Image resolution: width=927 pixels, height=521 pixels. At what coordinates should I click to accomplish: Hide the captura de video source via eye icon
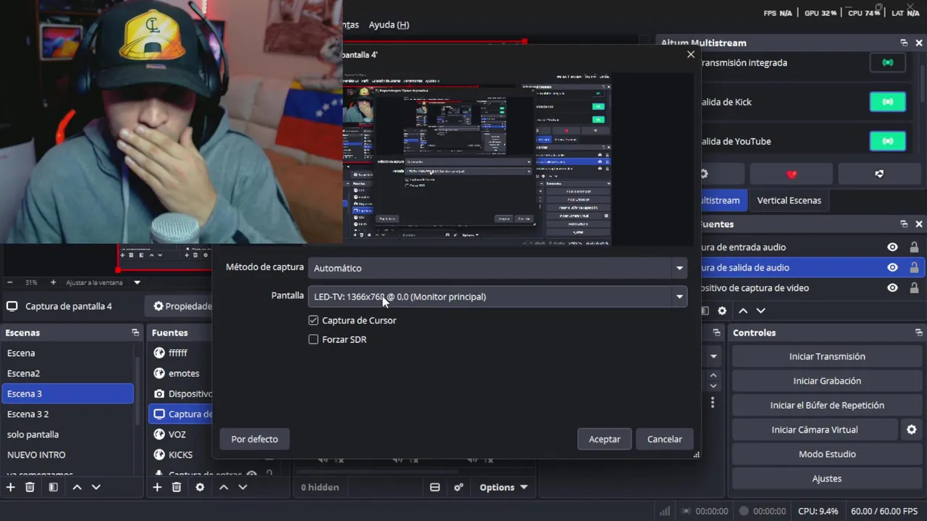pyautogui.click(x=892, y=287)
